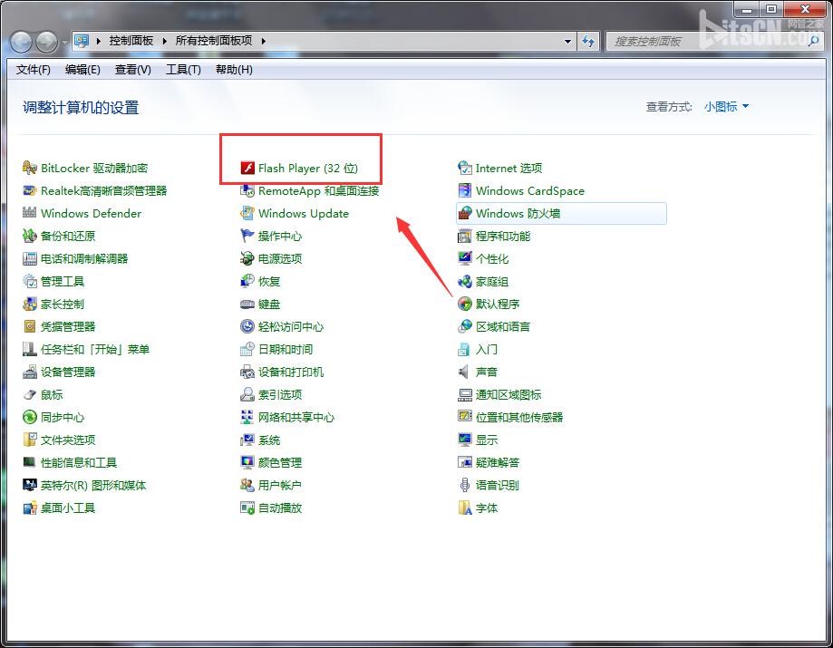Open the 查看(V) menu
This screenshot has width=833, height=648.
[x=133, y=70]
